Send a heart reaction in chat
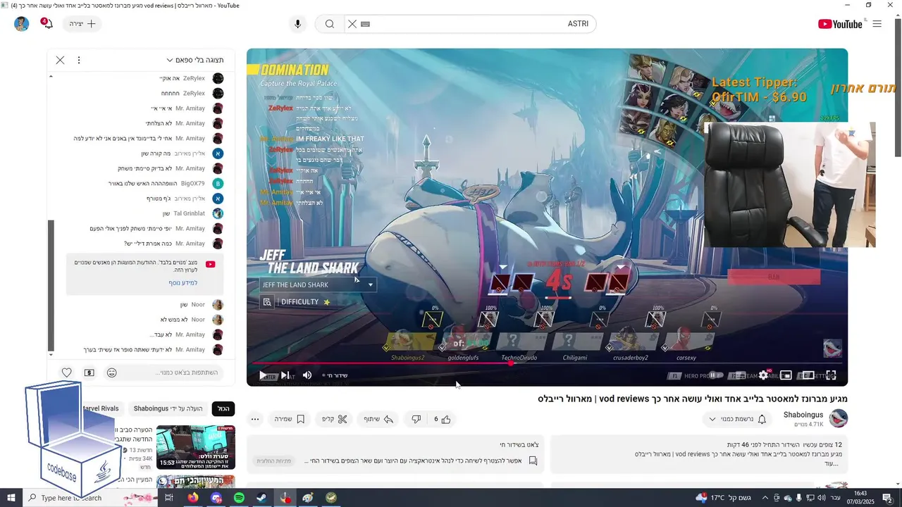902x507 pixels. tap(66, 373)
